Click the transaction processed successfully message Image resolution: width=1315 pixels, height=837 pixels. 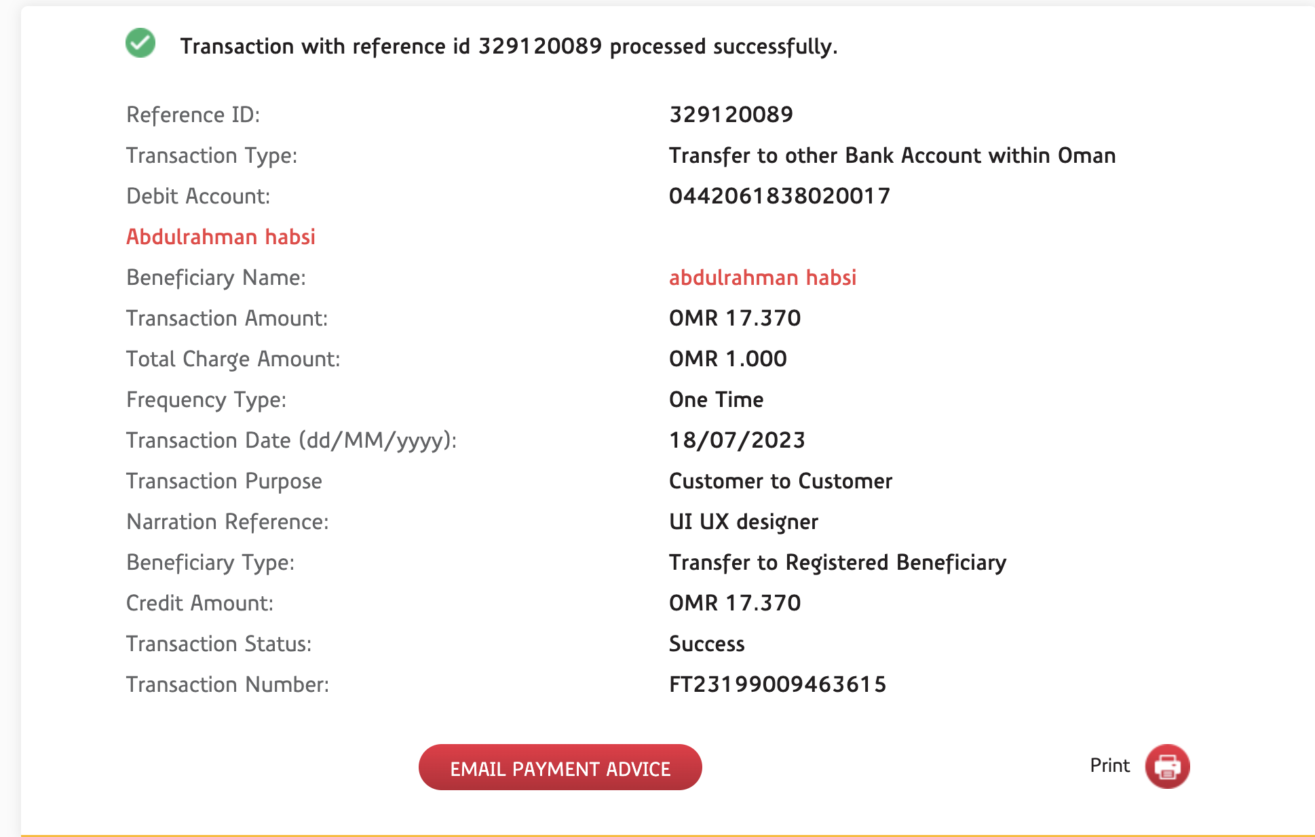[x=508, y=46]
